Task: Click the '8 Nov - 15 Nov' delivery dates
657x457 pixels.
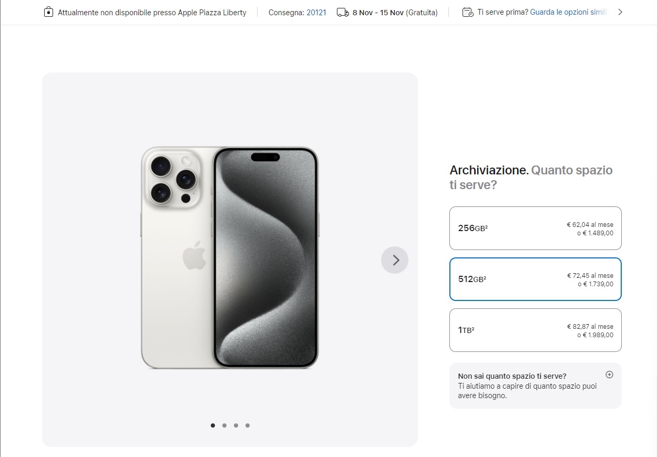Action: [x=377, y=12]
